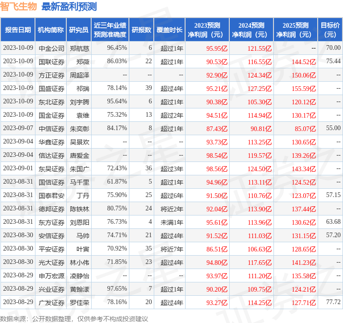Click the 报告日期 column header
This screenshot has height=323, width=343.
17,30
